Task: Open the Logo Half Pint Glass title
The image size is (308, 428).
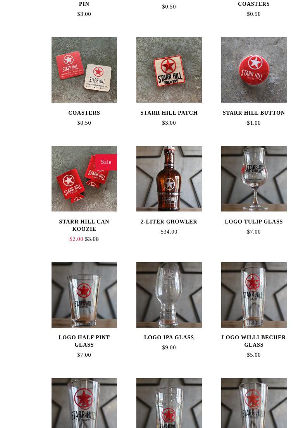Action: tap(84, 341)
